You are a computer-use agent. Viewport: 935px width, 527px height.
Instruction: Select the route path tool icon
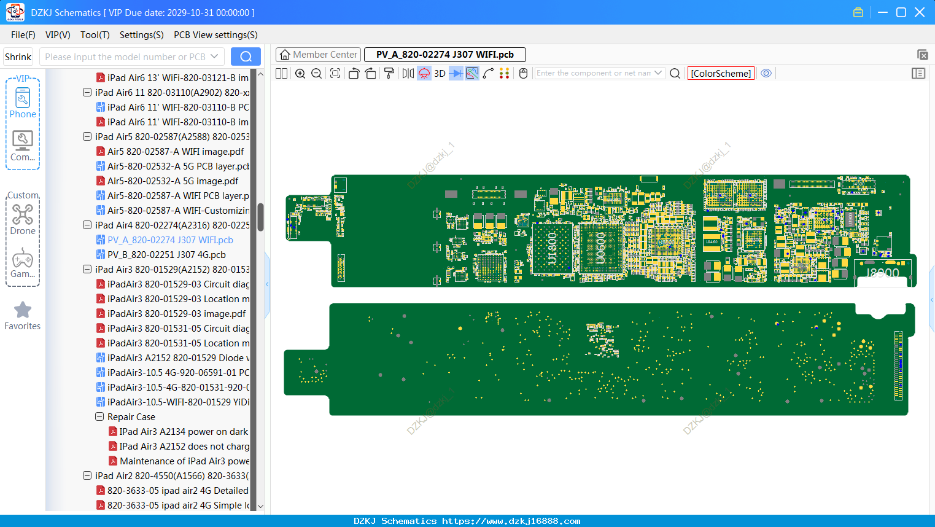(x=489, y=73)
